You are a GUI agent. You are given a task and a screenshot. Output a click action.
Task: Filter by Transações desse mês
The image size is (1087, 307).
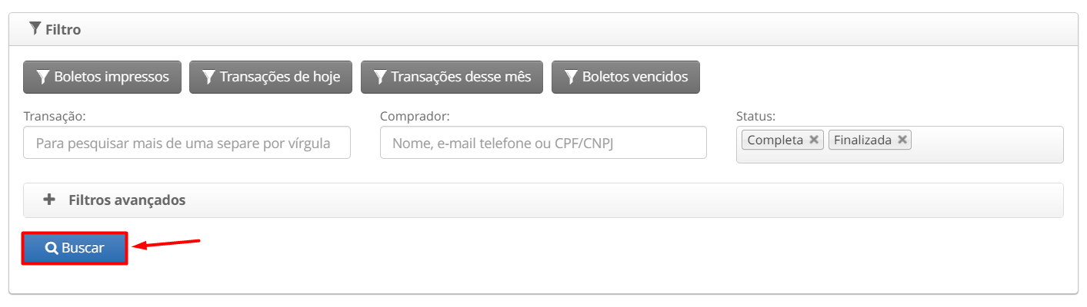[x=452, y=77]
